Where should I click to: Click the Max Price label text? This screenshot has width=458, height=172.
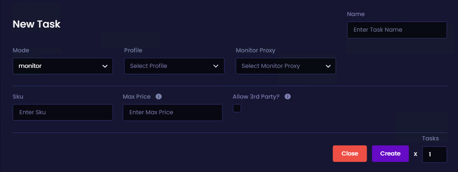(x=137, y=97)
